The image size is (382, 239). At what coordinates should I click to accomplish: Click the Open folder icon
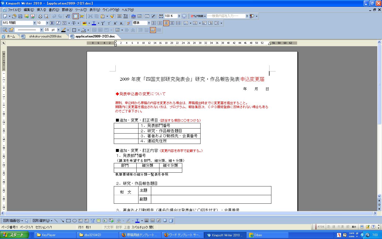[14, 16]
